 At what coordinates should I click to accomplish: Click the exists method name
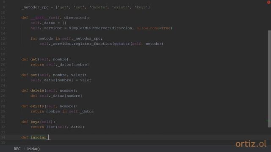tap(37, 106)
